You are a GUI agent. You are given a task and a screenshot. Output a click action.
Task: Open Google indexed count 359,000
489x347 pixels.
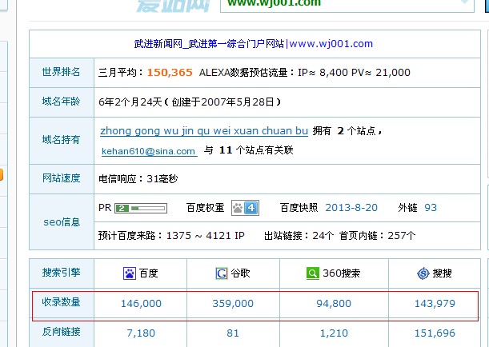tap(233, 303)
